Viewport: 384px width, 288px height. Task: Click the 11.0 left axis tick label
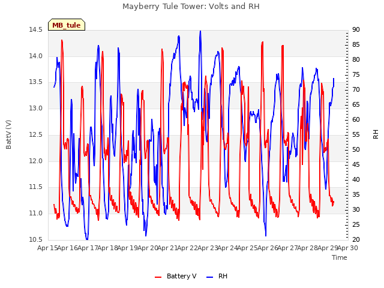tap(36, 214)
